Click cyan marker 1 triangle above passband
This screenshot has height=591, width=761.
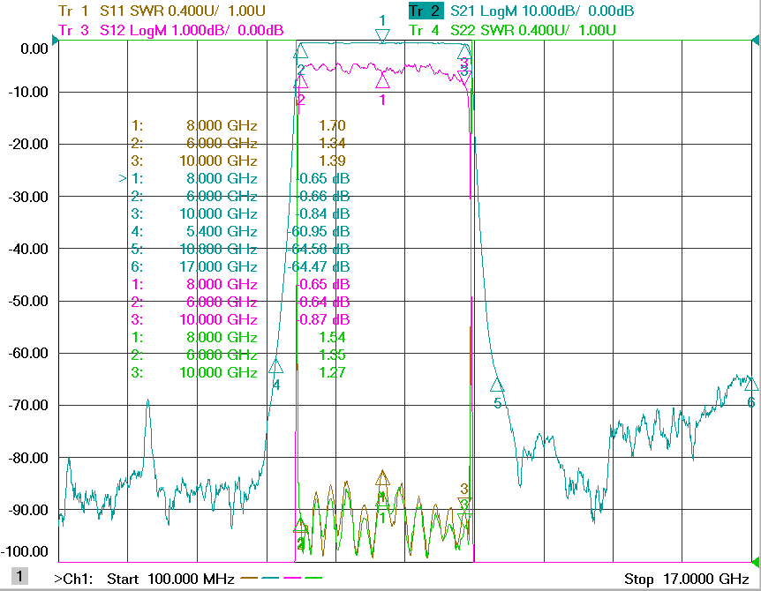pyautogui.click(x=382, y=36)
